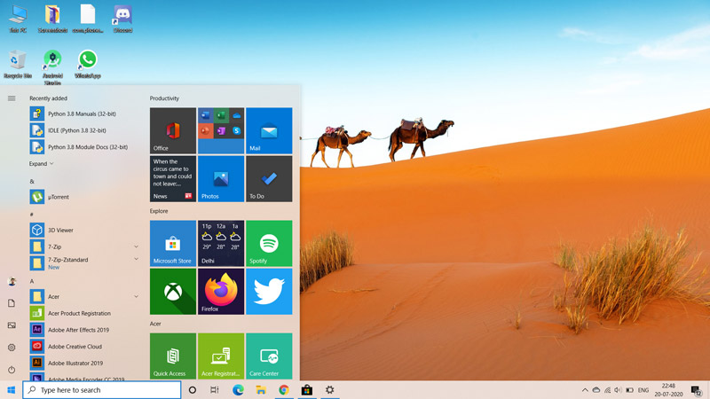This screenshot has height=399, width=710.
Task: Click the letter A section header
Action: coord(32,281)
